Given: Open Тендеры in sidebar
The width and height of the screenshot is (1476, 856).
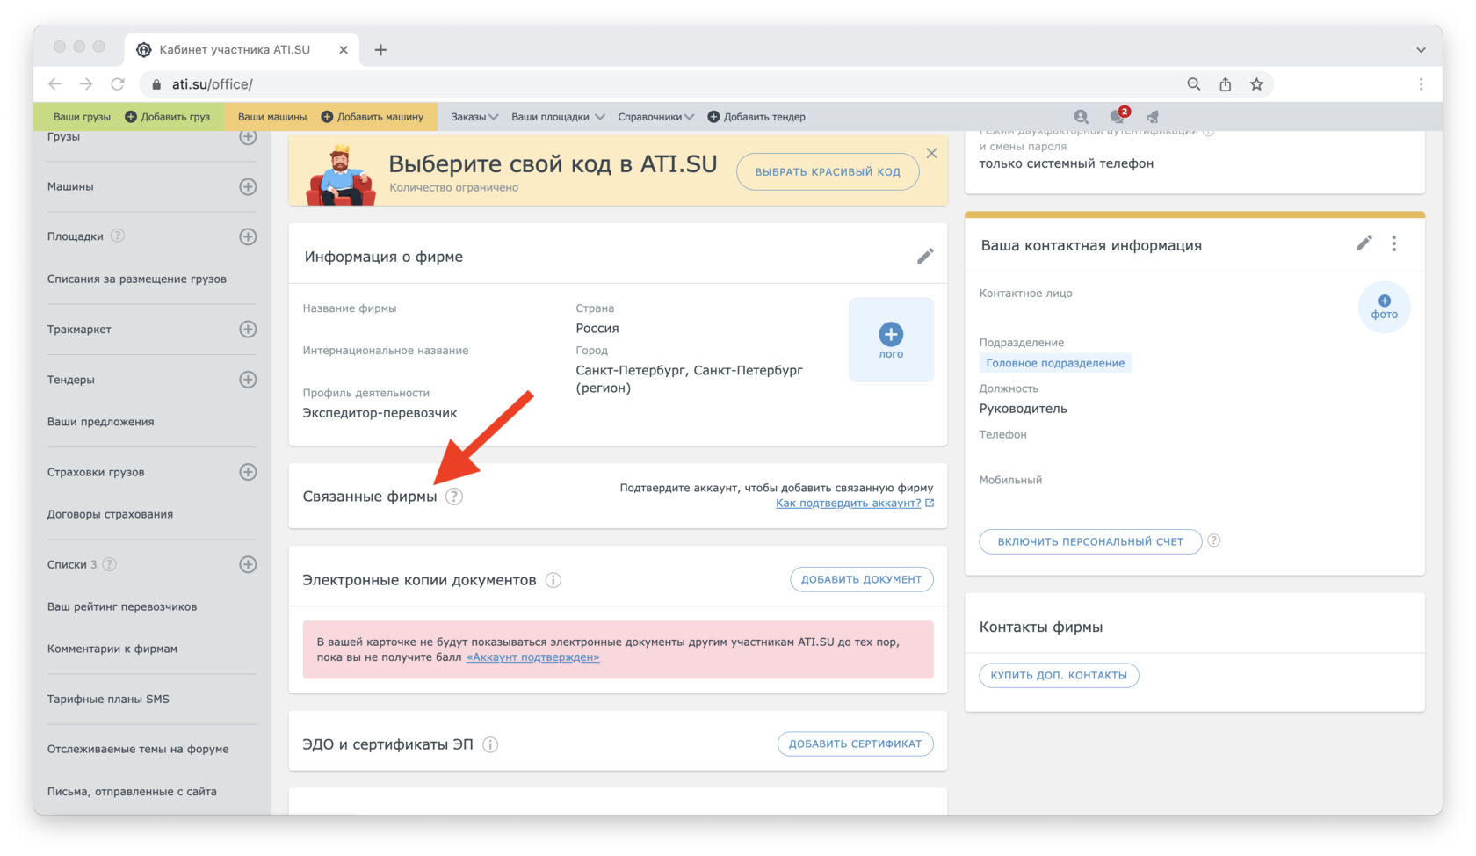Looking at the screenshot, I should 70,380.
